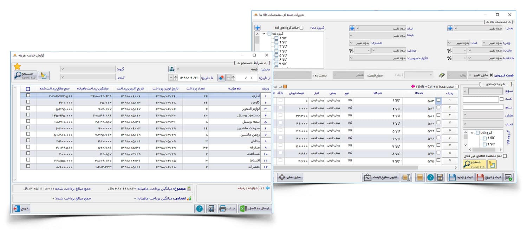Click the سایز اصلی original size button
Screen dimensions: 527x238
tap(290, 177)
